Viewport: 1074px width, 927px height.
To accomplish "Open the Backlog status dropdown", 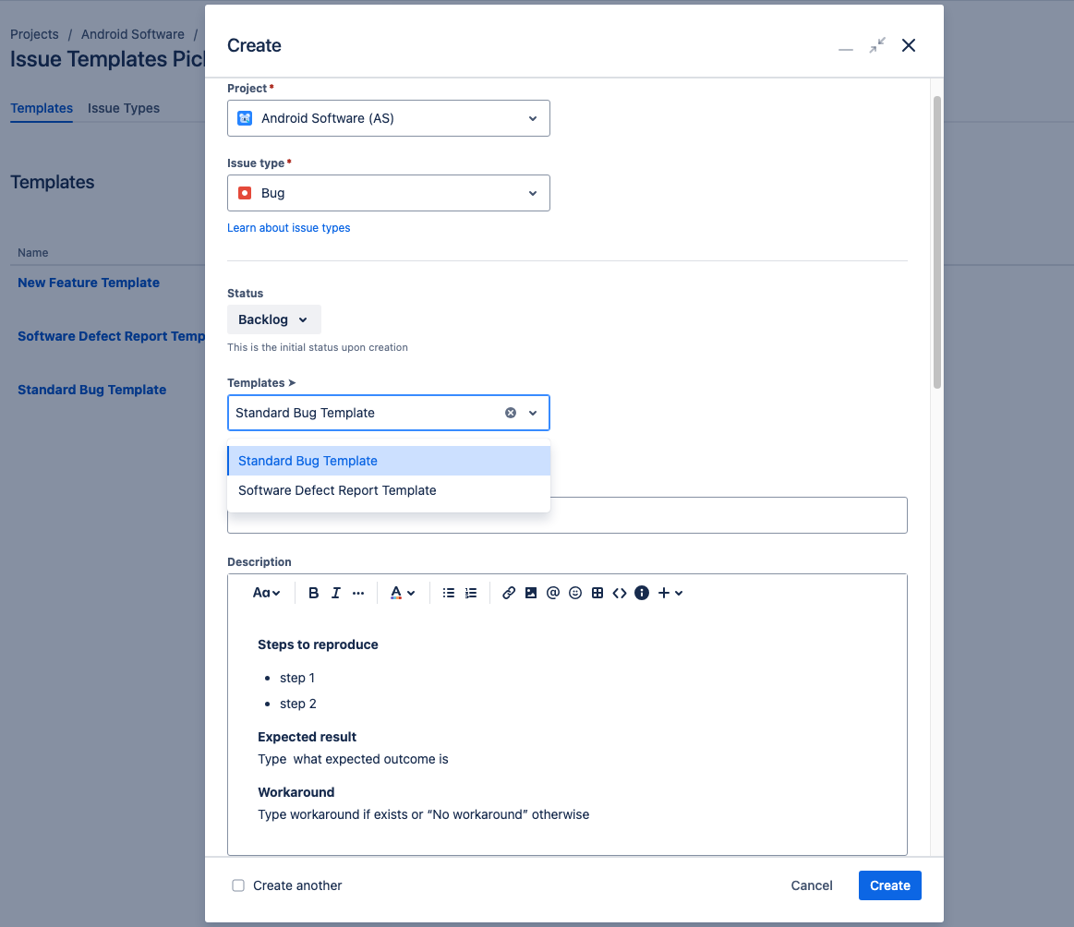I will [x=274, y=319].
